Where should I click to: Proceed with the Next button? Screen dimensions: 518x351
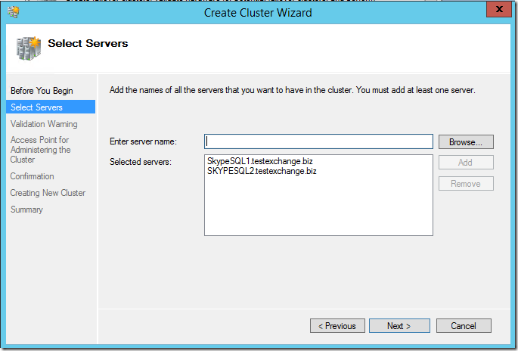pyautogui.click(x=399, y=326)
